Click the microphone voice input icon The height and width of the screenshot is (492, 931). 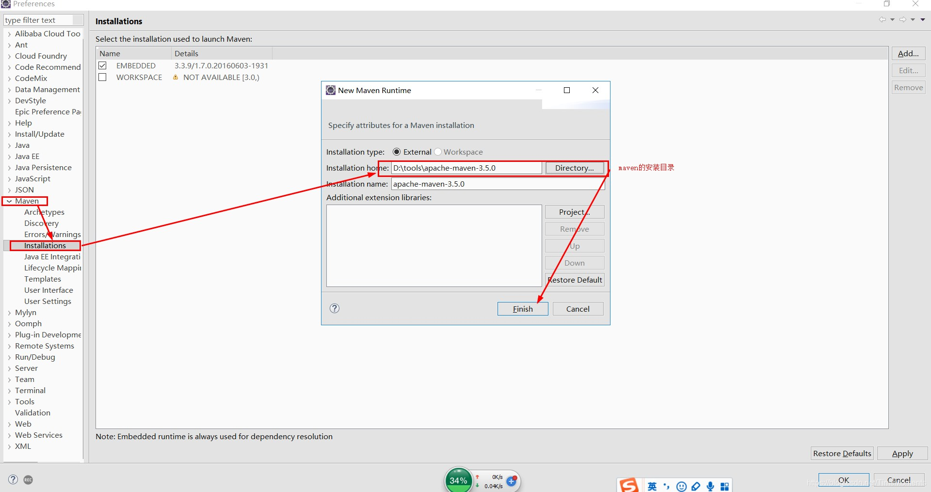click(x=710, y=486)
